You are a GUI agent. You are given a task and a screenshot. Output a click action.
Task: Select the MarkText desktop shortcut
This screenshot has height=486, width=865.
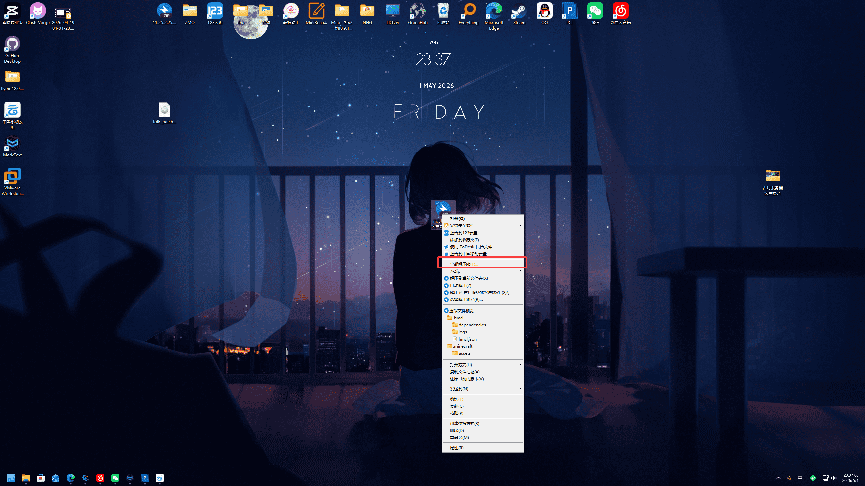pos(13,146)
